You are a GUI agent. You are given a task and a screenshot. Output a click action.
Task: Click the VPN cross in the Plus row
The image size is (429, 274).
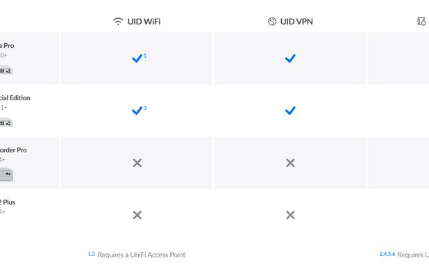point(290,215)
